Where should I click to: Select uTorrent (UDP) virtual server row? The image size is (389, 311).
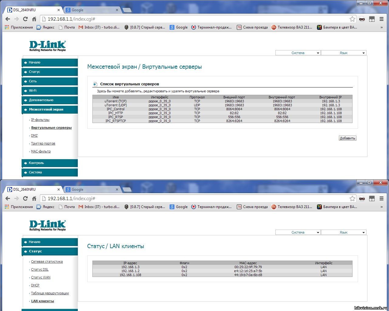222,105
